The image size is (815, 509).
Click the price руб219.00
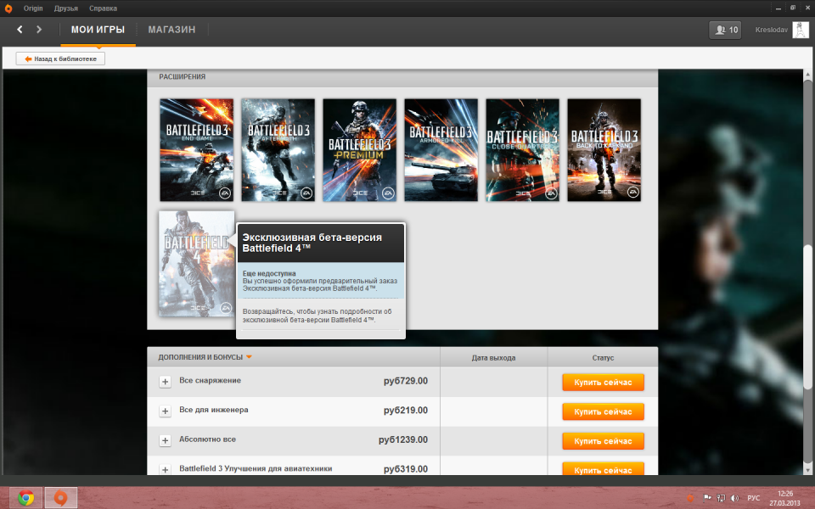click(406, 411)
